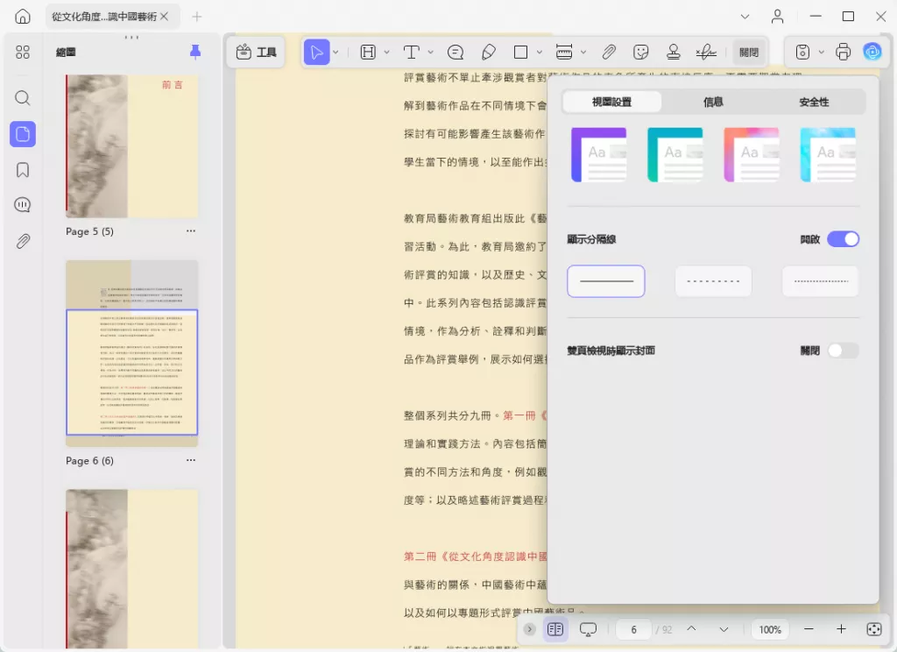Viewport: 897px width, 652px height.
Task: Select the measure ruler tool
Action: 564,53
